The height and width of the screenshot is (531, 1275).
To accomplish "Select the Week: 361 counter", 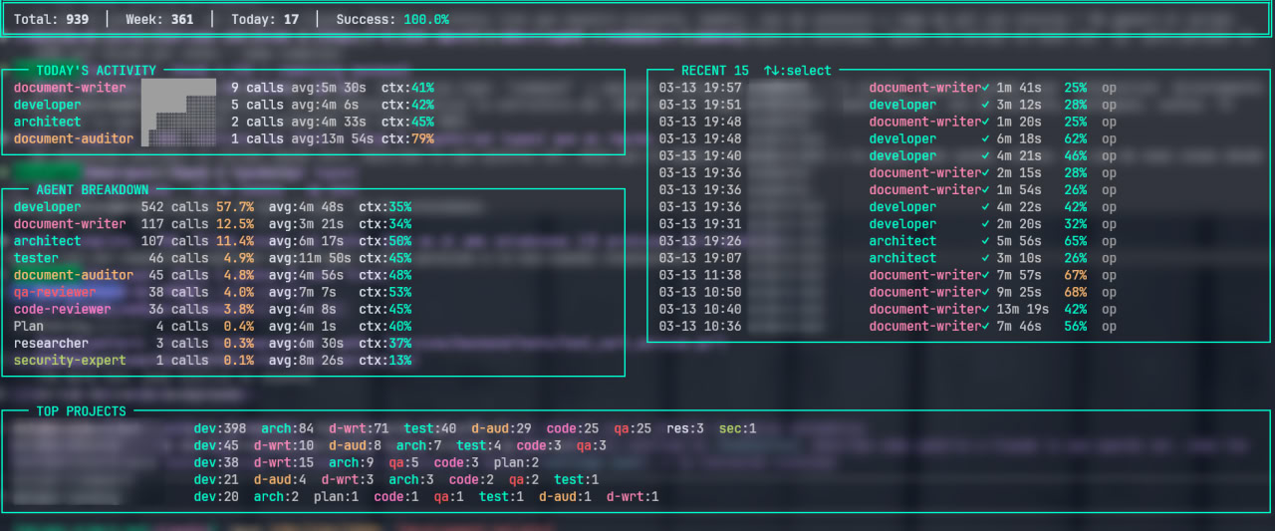I will pyautogui.click(x=159, y=20).
